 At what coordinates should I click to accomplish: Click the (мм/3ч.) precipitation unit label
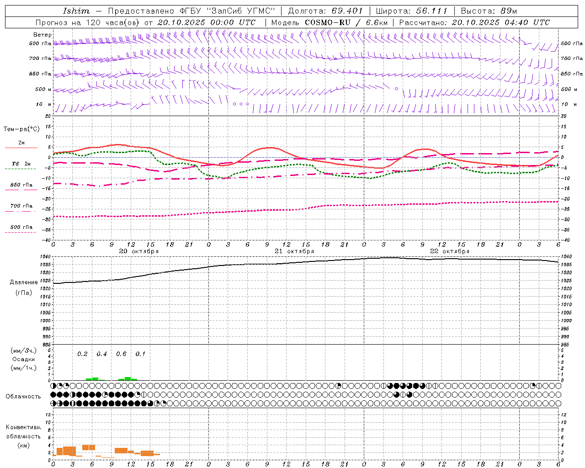[24, 351]
